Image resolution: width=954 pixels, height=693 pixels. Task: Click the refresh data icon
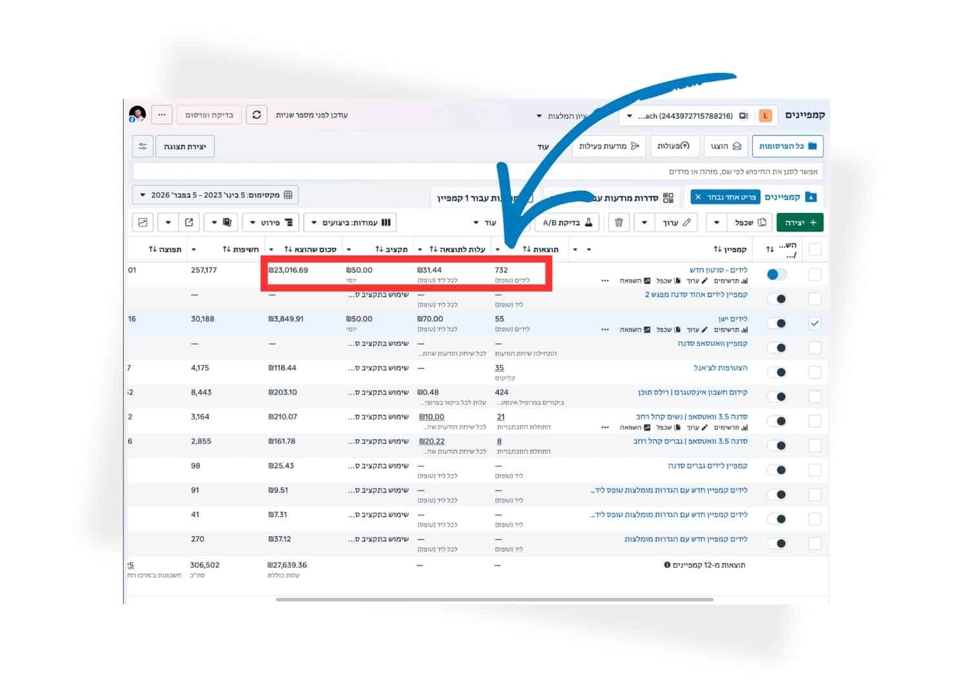pyautogui.click(x=257, y=115)
